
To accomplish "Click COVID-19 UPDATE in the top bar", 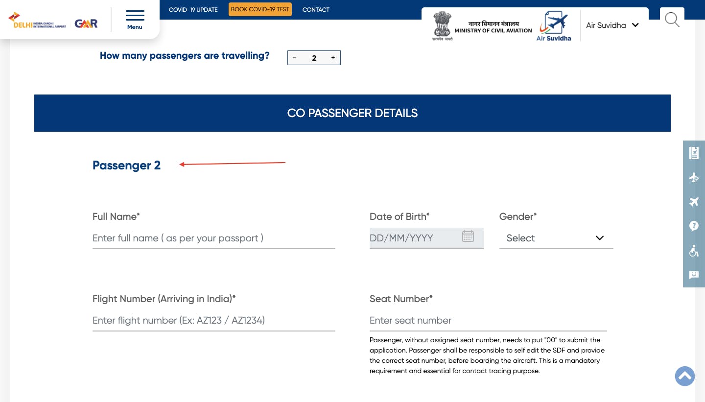I will tap(193, 10).
